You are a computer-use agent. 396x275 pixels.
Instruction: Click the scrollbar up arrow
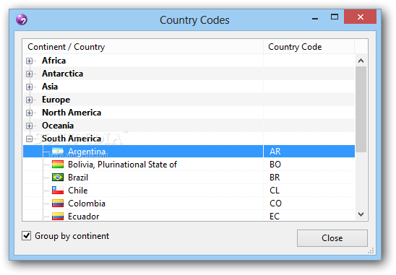coord(361,61)
